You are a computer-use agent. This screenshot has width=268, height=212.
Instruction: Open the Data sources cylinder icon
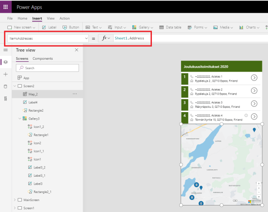click(x=5, y=86)
